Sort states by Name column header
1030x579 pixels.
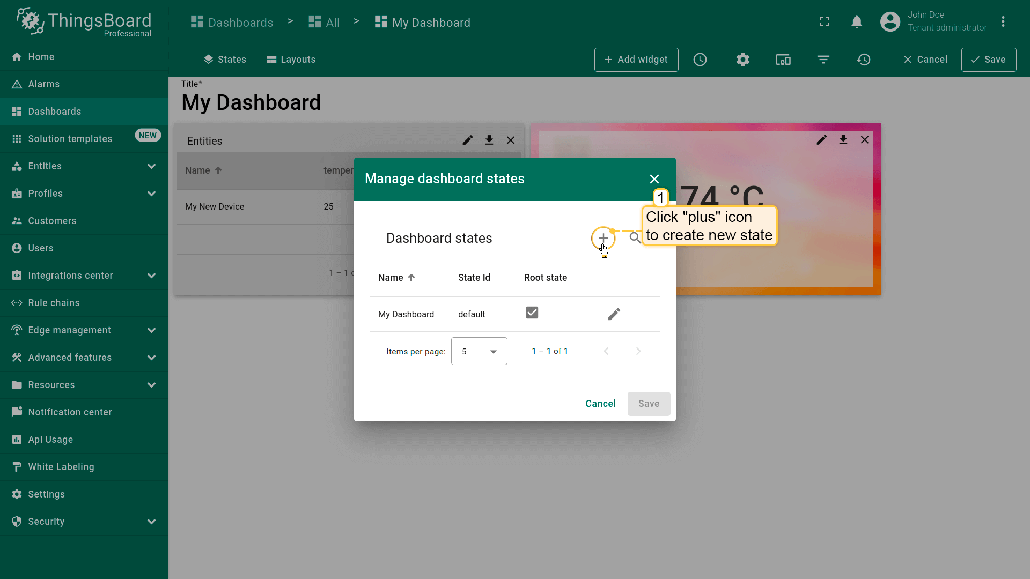coord(391,278)
